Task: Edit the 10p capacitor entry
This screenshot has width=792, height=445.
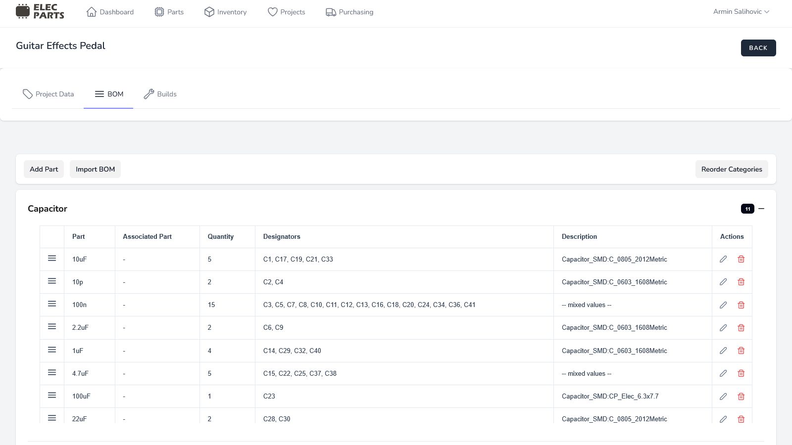Action: coord(723,282)
